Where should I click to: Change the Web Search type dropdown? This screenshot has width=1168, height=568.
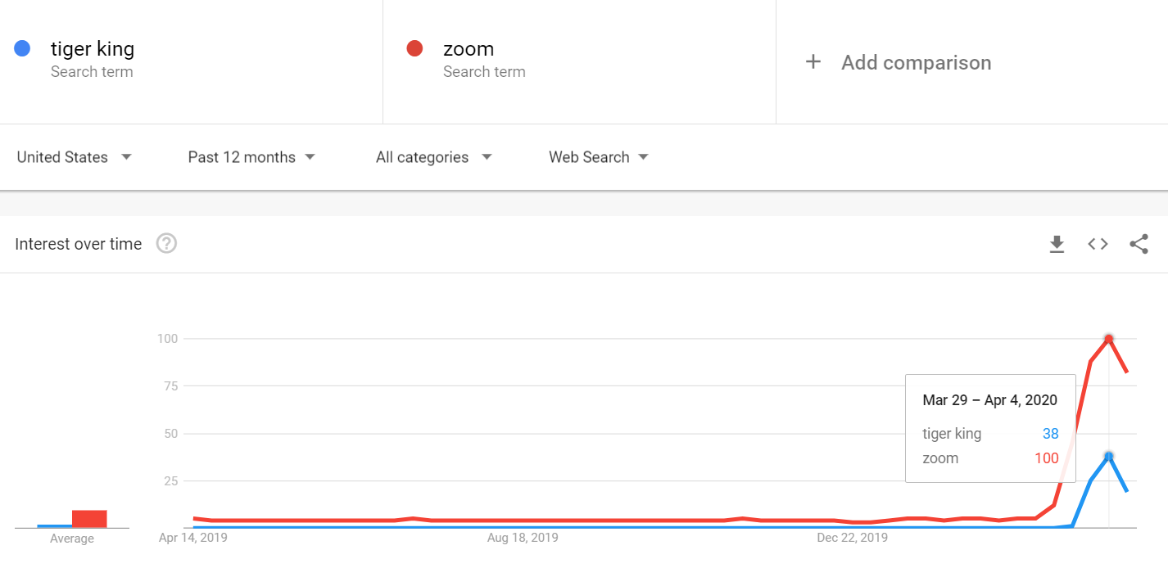point(598,157)
